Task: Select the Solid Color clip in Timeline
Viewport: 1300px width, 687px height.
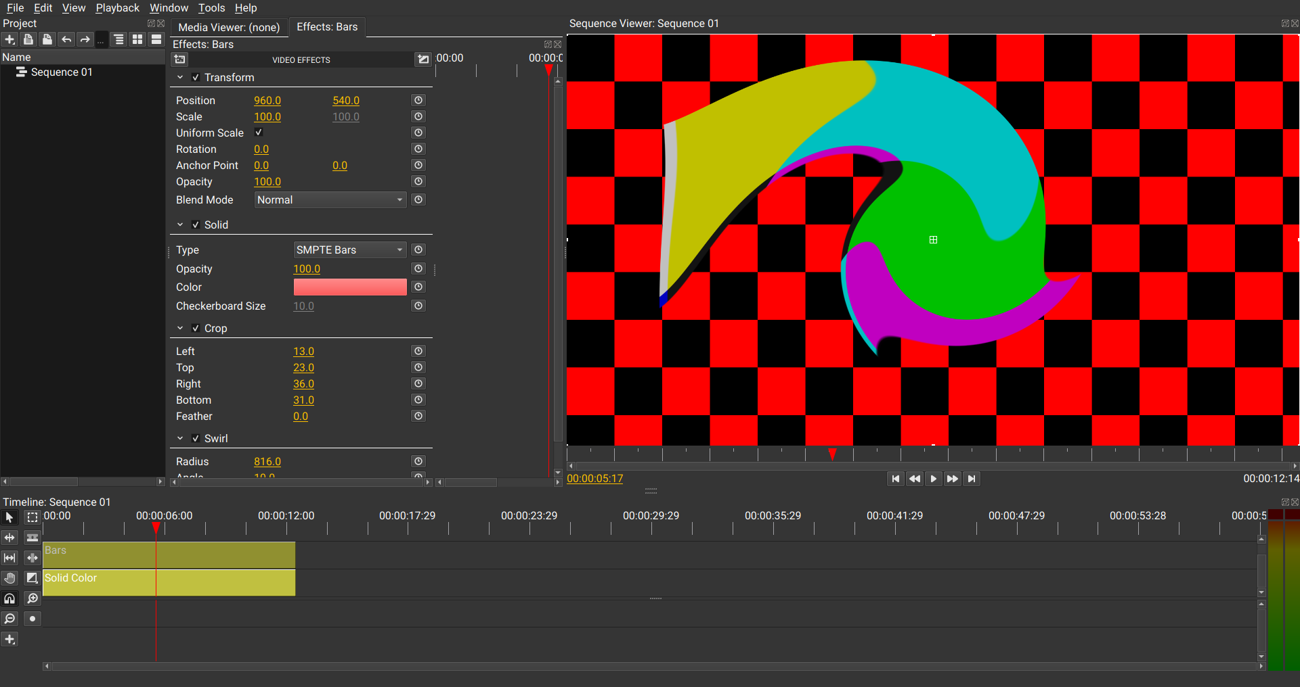Action: (169, 583)
